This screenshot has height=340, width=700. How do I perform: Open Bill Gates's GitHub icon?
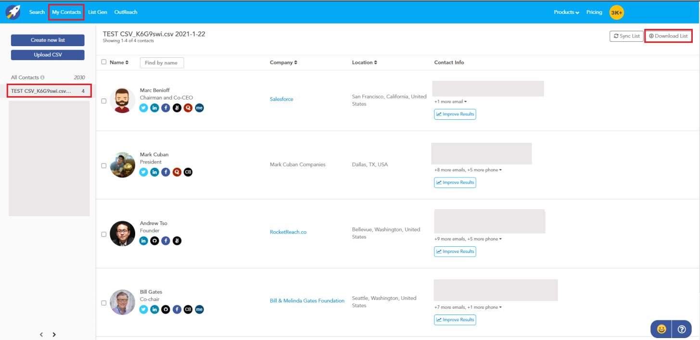coord(165,309)
